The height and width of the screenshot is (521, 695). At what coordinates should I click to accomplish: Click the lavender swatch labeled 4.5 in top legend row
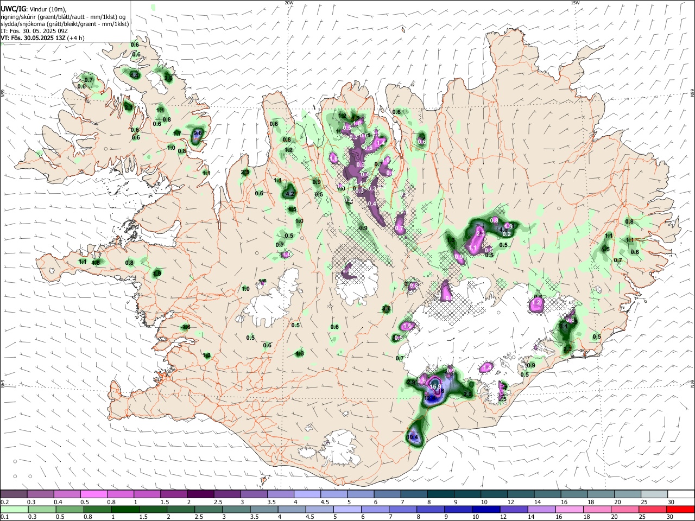[334, 494]
